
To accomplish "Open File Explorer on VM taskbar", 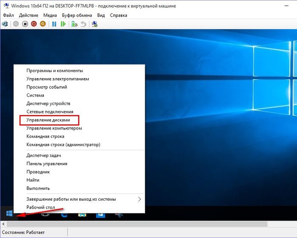I will [82, 215].
